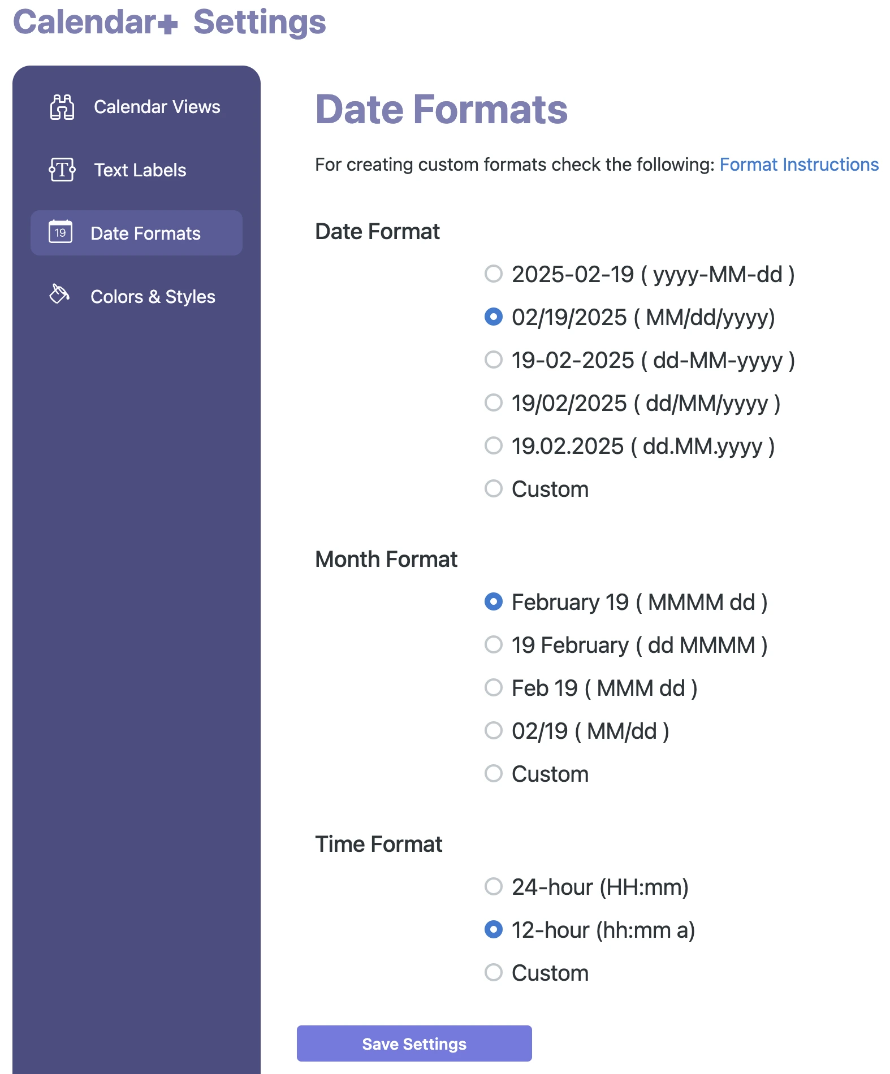This screenshot has width=890, height=1074.
Task: Switch to the Text Labels section
Action: pyautogui.click(x=140, y=170)
